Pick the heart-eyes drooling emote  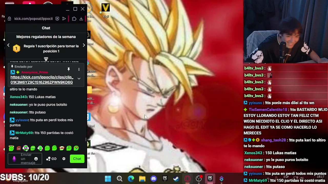[76, 148]
